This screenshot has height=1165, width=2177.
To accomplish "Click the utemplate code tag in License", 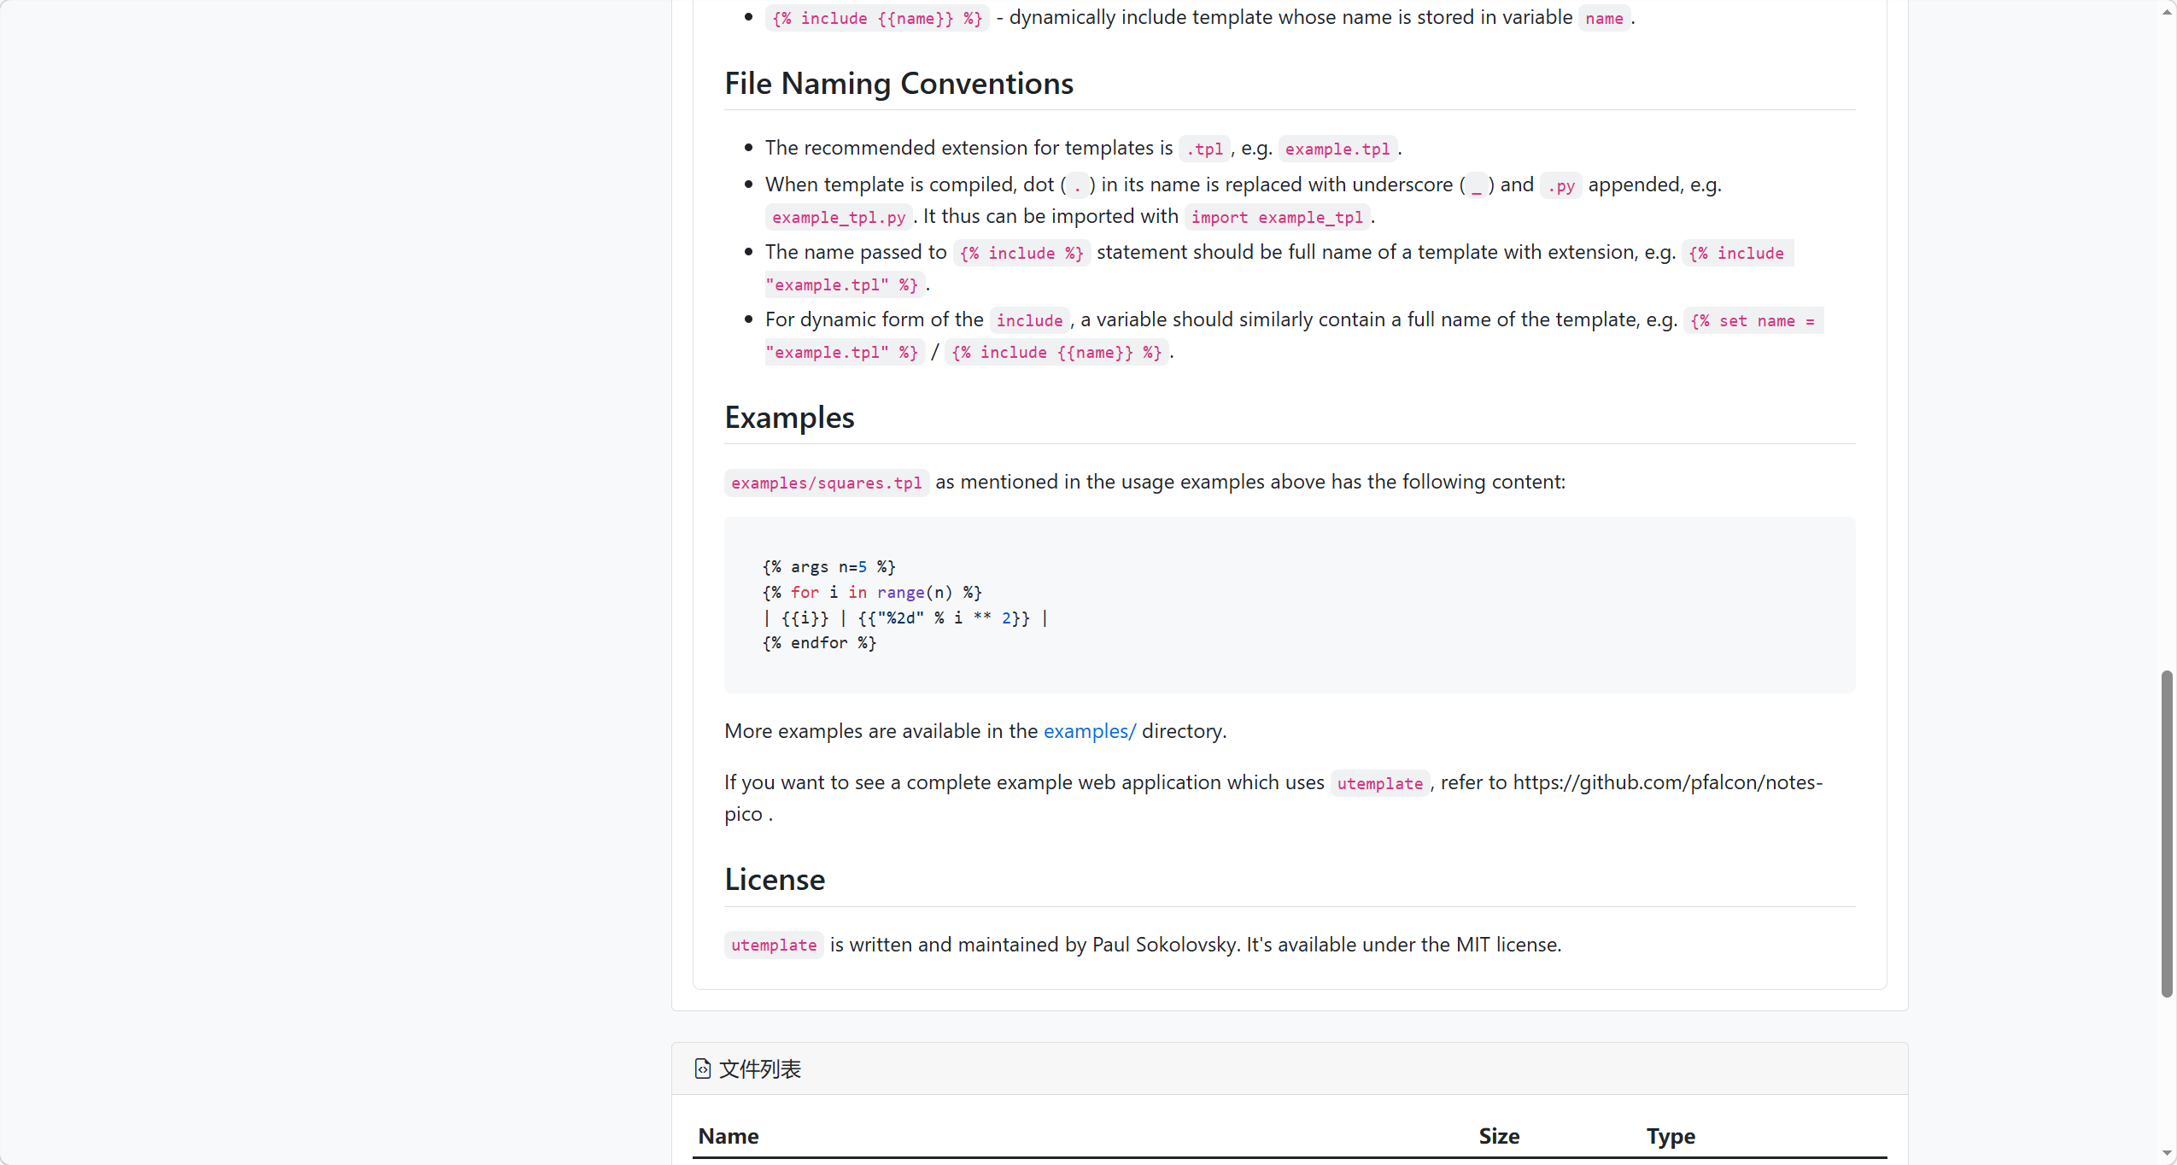I will [x=774, y=945].
